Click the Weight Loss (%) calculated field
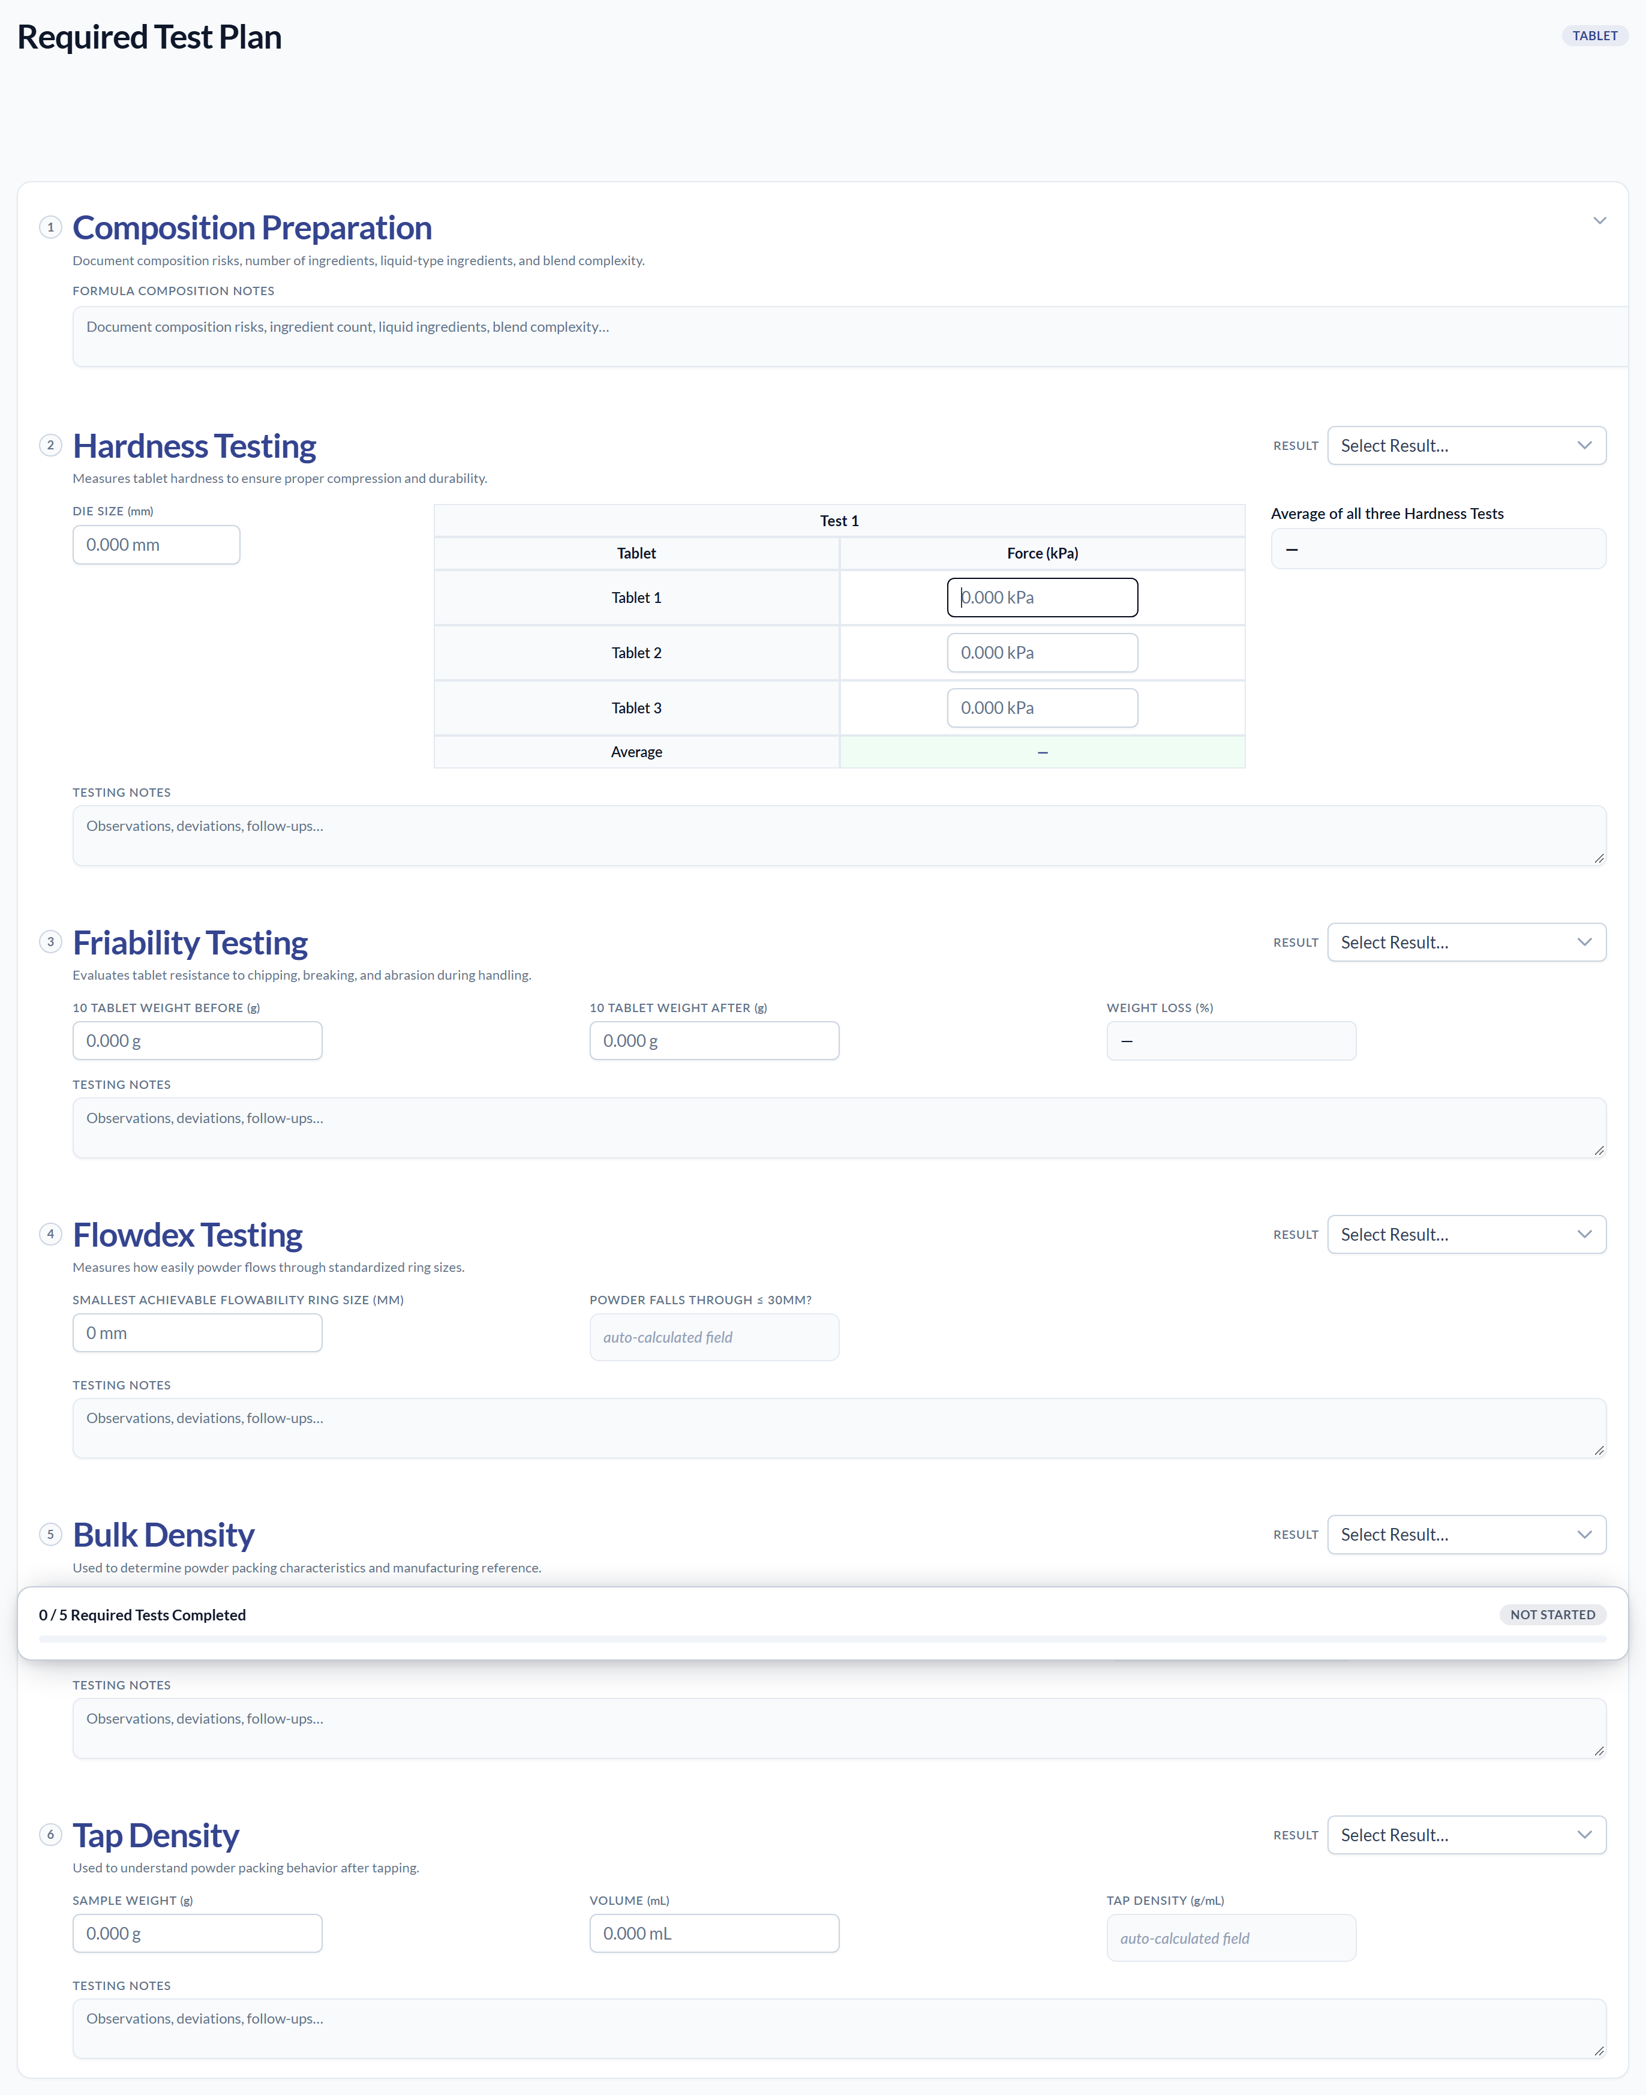1646x2095 pixels. point(1231,1041)
